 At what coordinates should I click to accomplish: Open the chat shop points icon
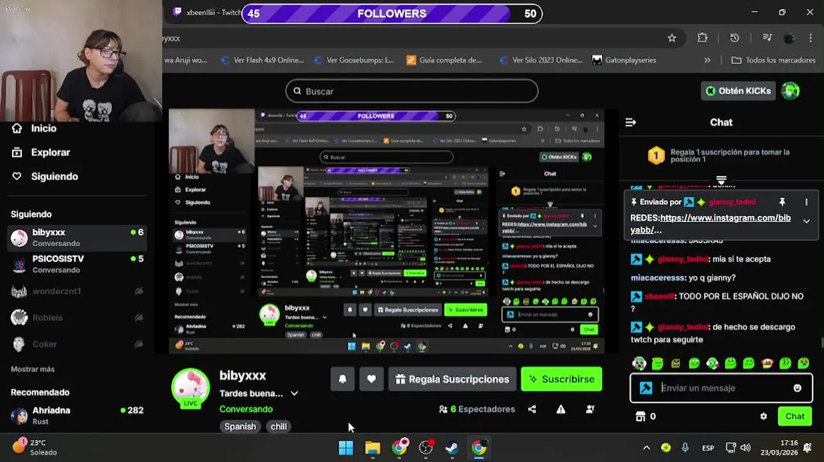[x=640, y=416]
